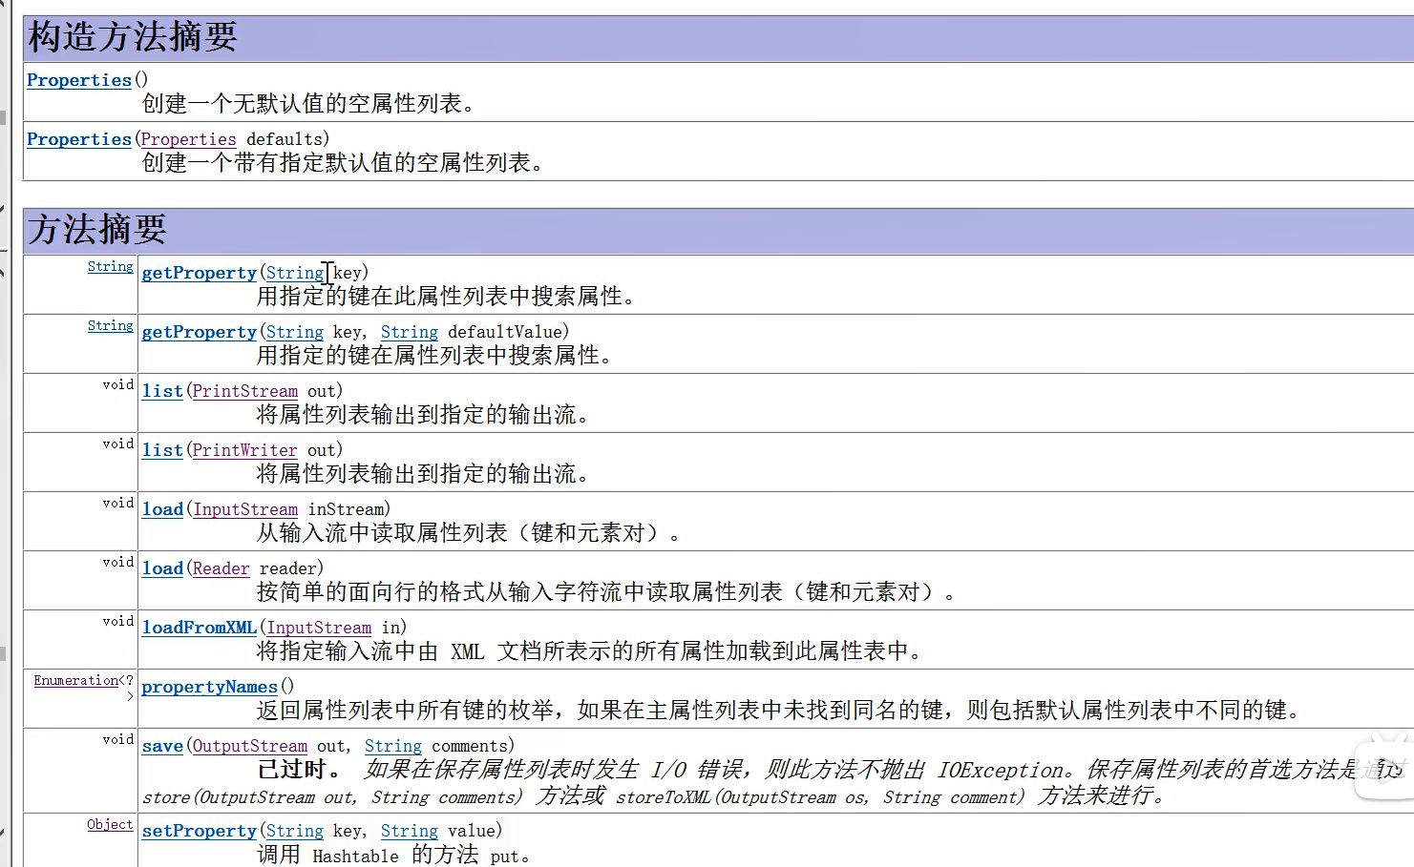Click String type before 'key,' in getProperty with defaultValue
This screenshot has width=1414, height=867.
coord(294,332)
